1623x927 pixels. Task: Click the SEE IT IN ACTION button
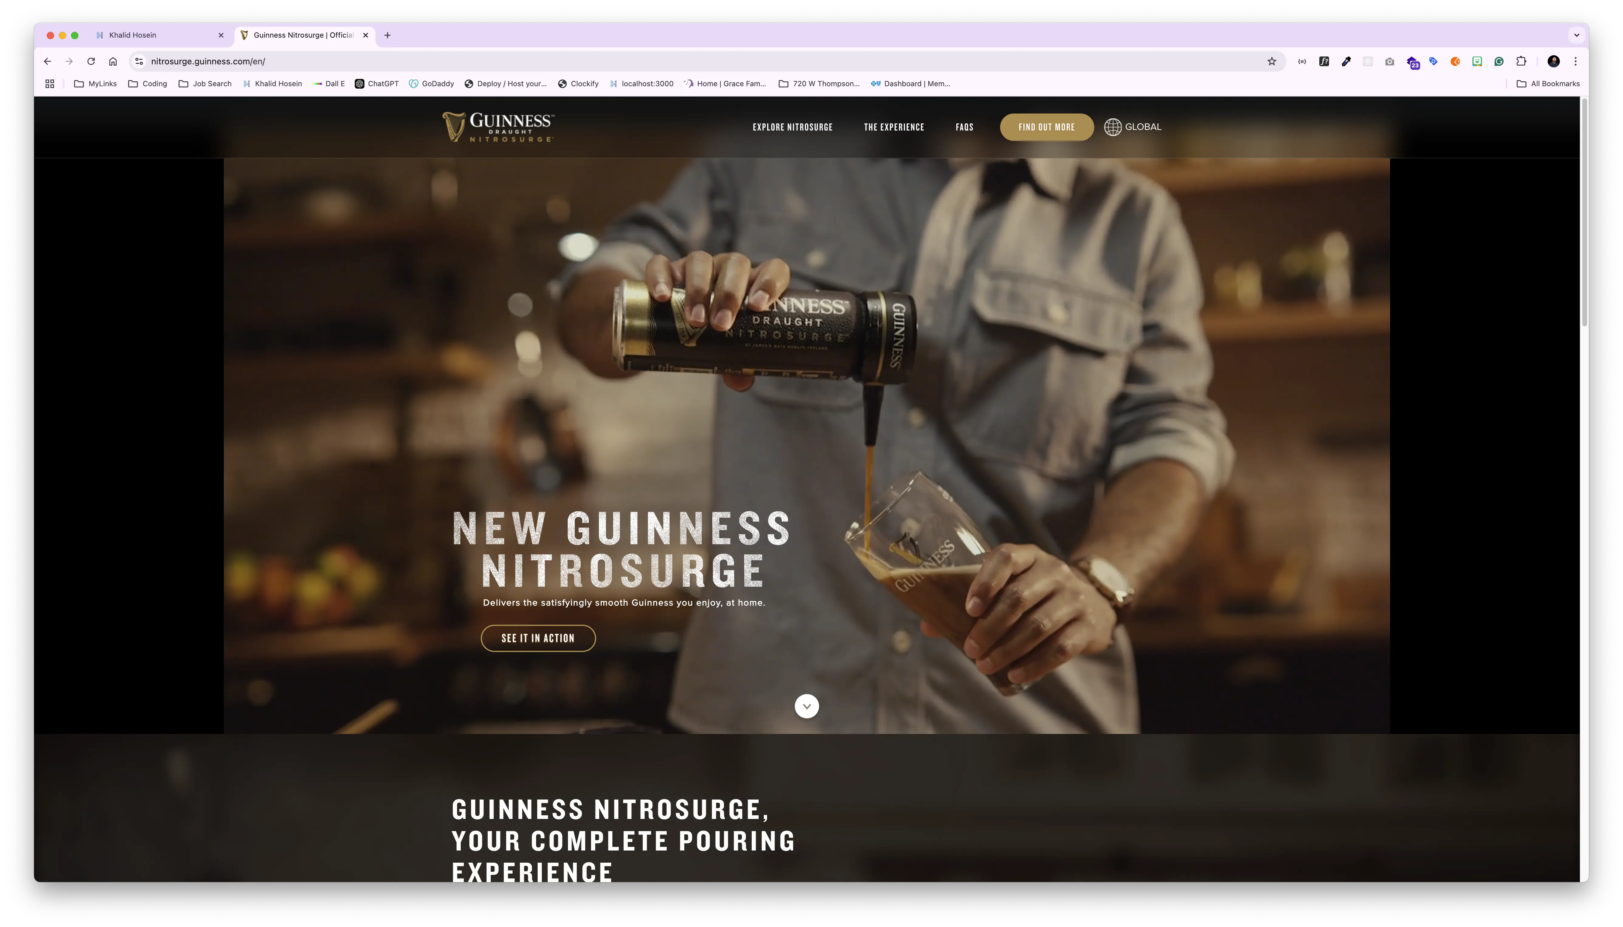pyautogui.click(x=538, y=638)
